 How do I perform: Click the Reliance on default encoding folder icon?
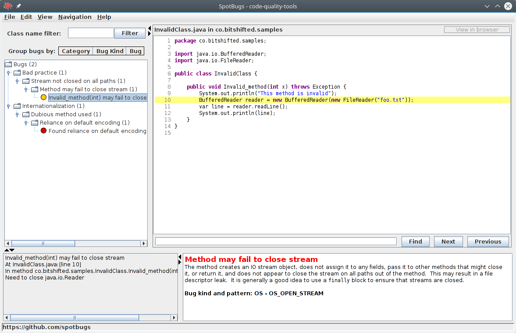[x=35, y=122]
